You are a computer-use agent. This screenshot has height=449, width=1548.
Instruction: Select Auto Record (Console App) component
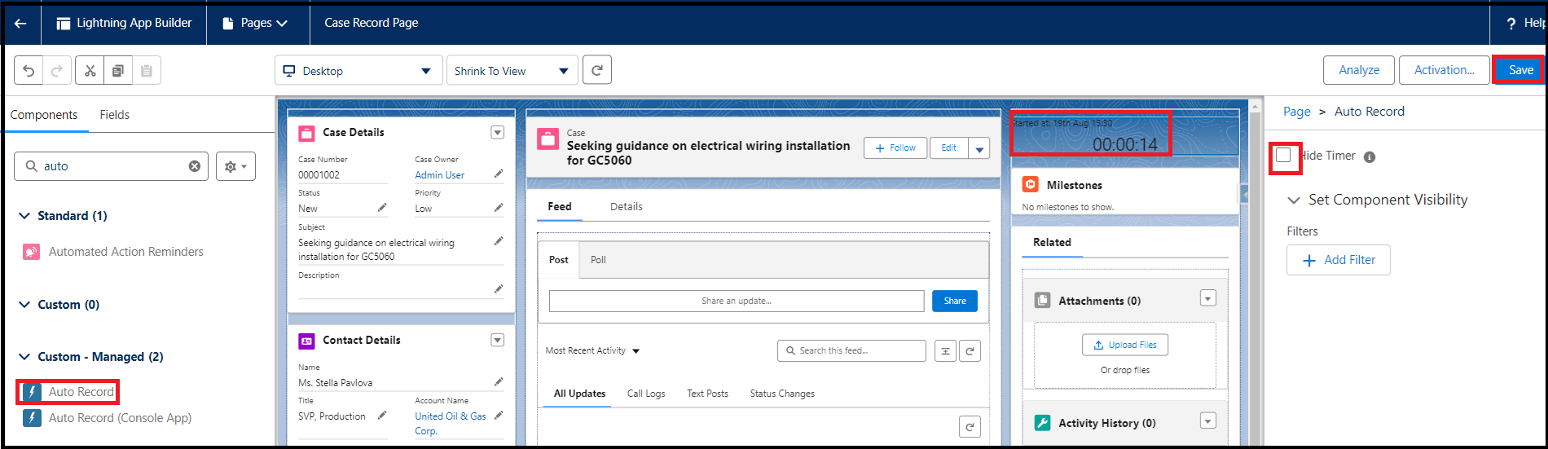(x=108, y=418)
